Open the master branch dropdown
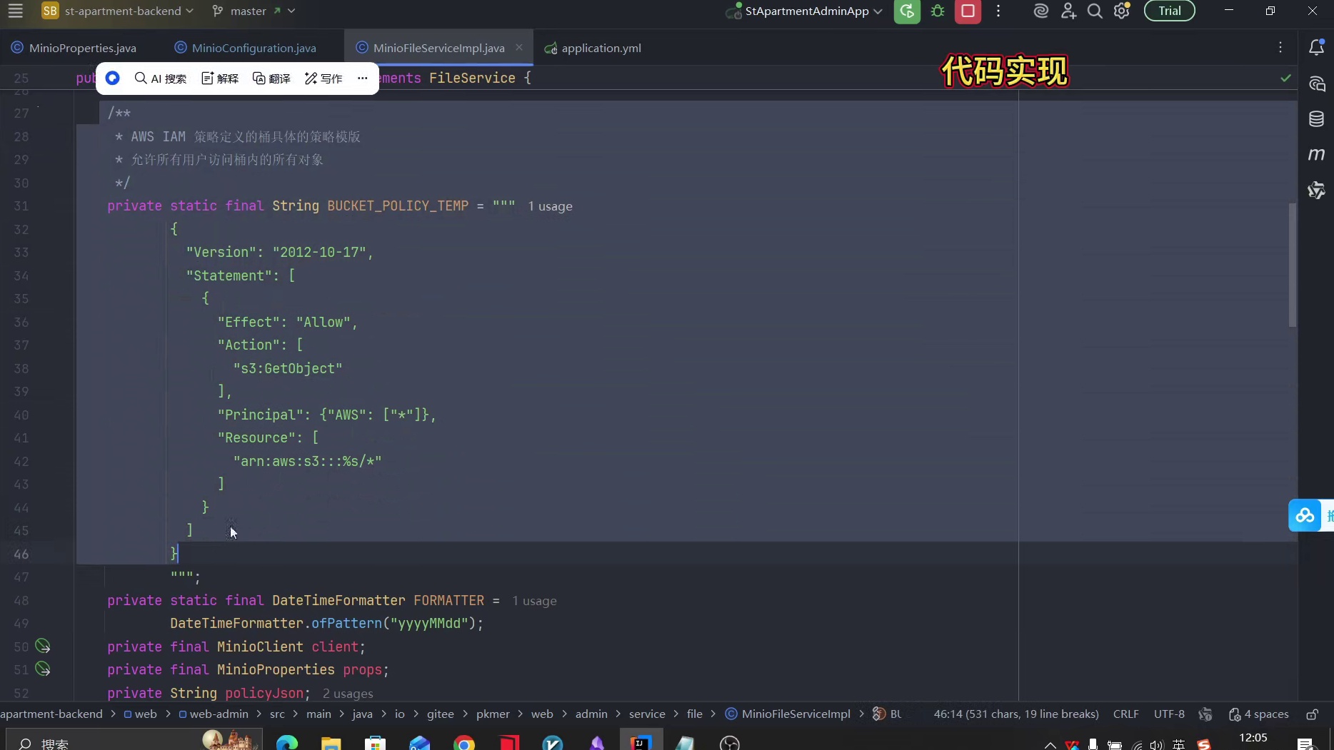The width and height of the screenshot is (1334, 750). tap(292, 11)
